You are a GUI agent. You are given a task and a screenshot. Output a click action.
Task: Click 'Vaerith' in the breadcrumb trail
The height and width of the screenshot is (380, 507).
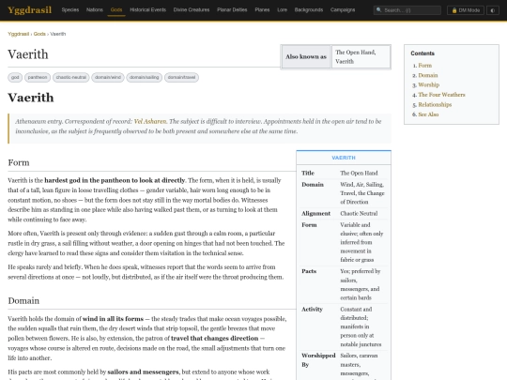(x=58, y=34)
